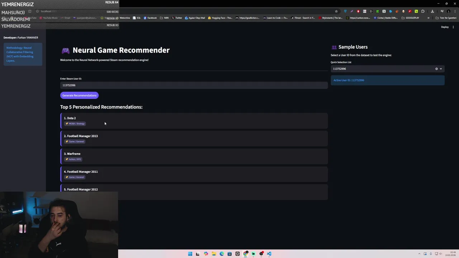Open the Facebook bookmark
The width and height of the screenshot is (459, 258).
coord(150,18)
